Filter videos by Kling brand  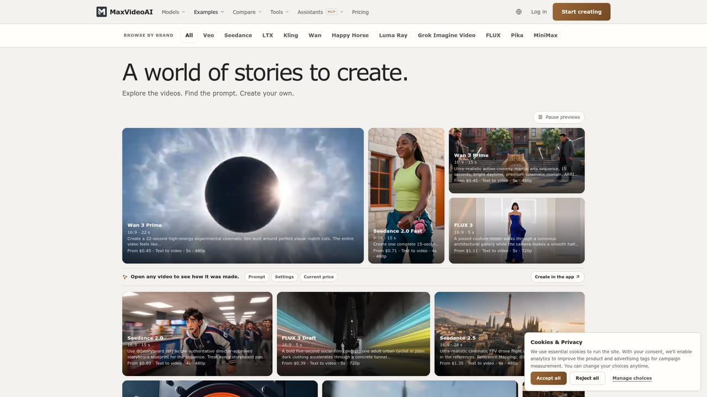(x=291, y=35)
